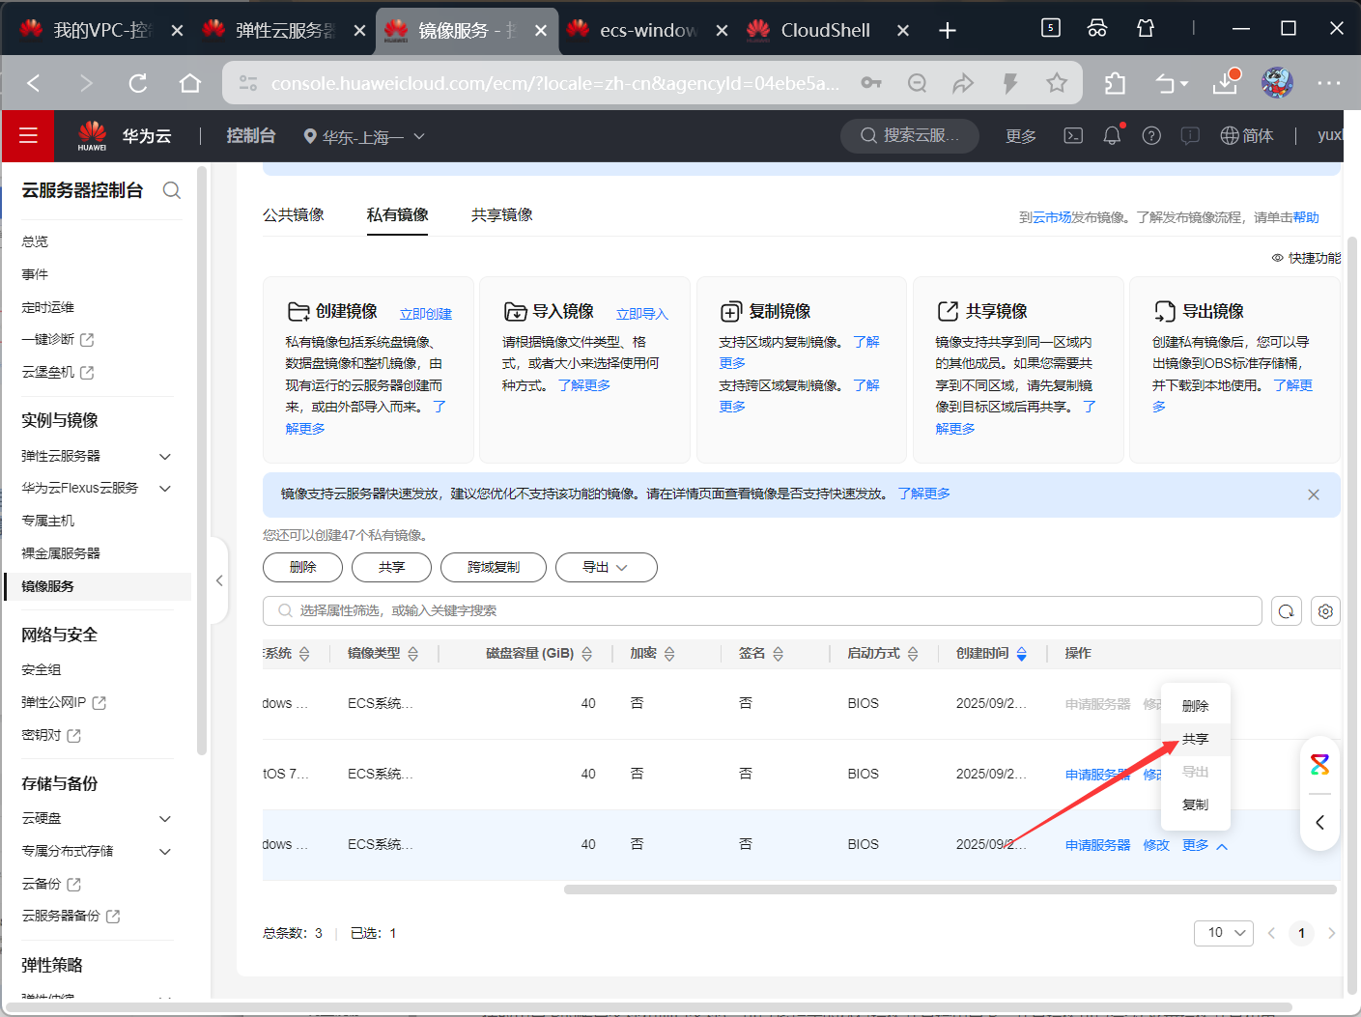Open browser extensions puzzle icon
The image size is (1361, 1017).
pos(1115,83)
